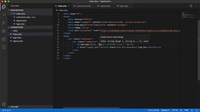Viewport: 200px width, 112px height.
Task: Select signup.php in the LOGINSYSTEM tree
Action: click(18, 41)
